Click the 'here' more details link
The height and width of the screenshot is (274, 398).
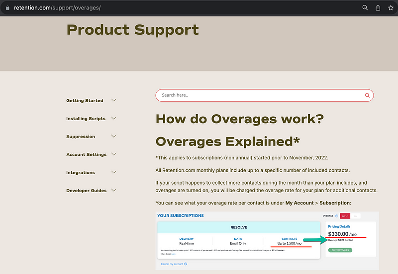pos(174,254)
